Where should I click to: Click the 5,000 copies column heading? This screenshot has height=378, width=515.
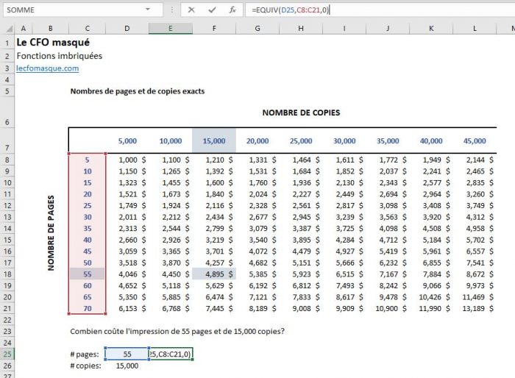pyautogui.click(x=127, y=141)
